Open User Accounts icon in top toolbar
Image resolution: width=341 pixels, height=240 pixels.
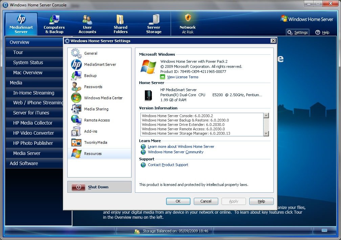(87, 20)
